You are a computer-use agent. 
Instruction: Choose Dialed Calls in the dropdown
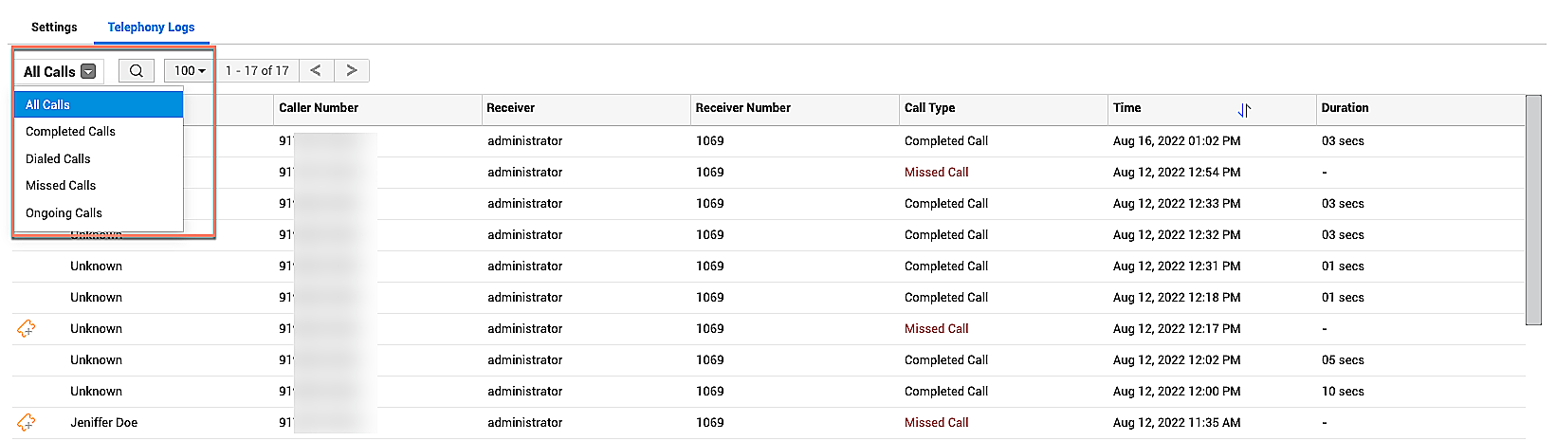pos(58,158)
